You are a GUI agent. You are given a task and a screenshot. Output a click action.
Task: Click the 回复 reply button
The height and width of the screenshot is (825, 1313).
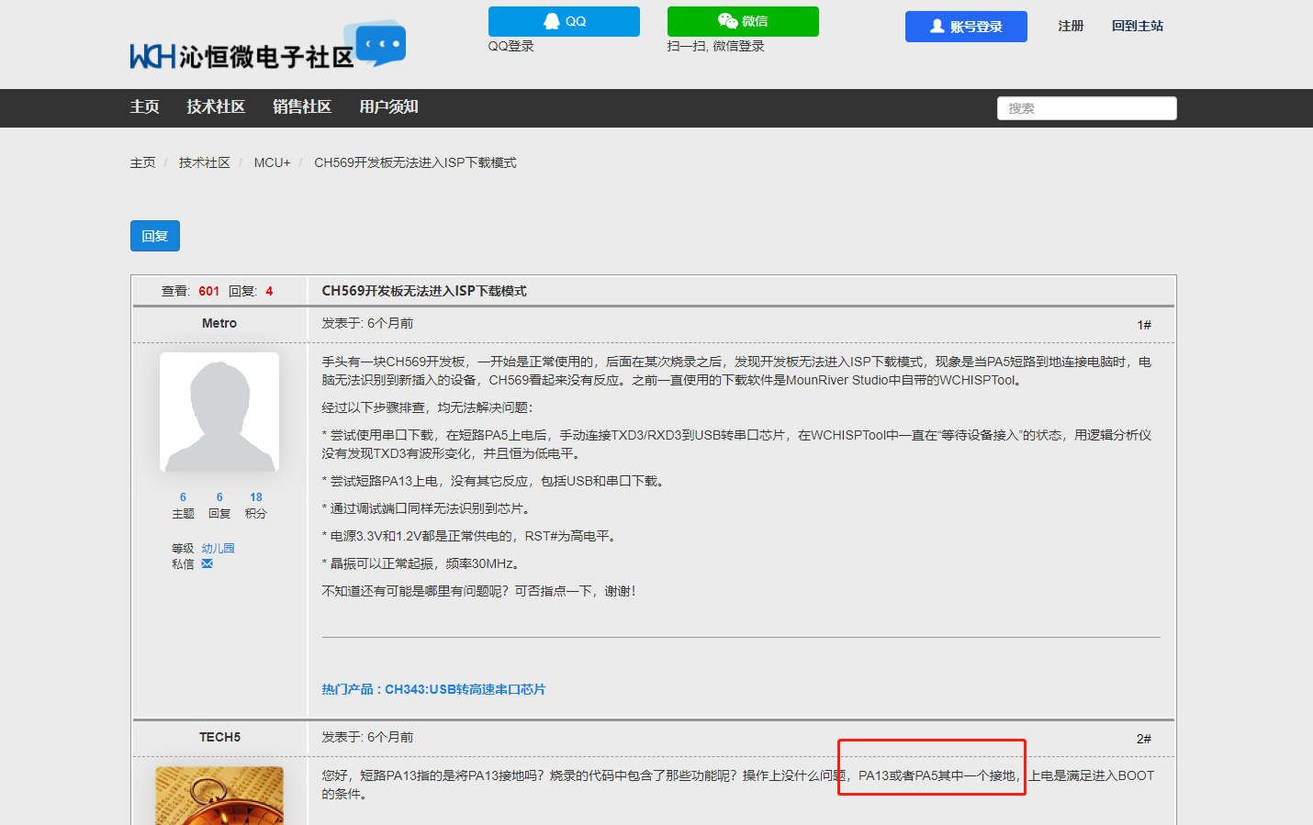(154, 235)
